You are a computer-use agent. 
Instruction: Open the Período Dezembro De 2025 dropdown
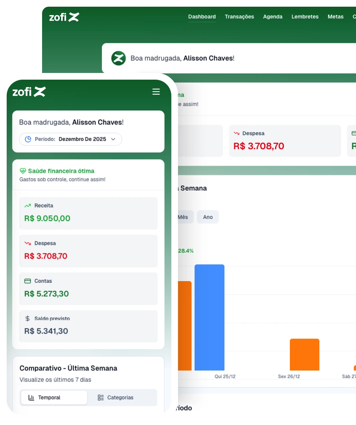point(70,139)
